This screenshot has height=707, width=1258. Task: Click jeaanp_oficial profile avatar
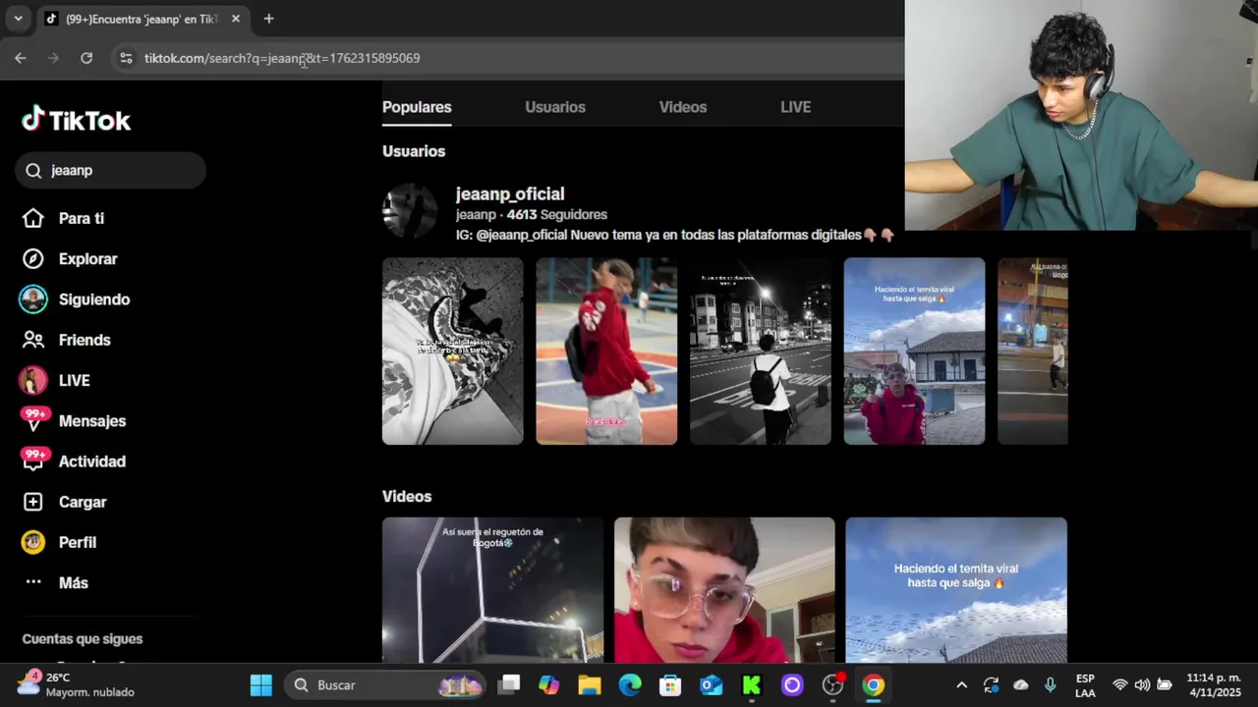(x=410, y=211)
